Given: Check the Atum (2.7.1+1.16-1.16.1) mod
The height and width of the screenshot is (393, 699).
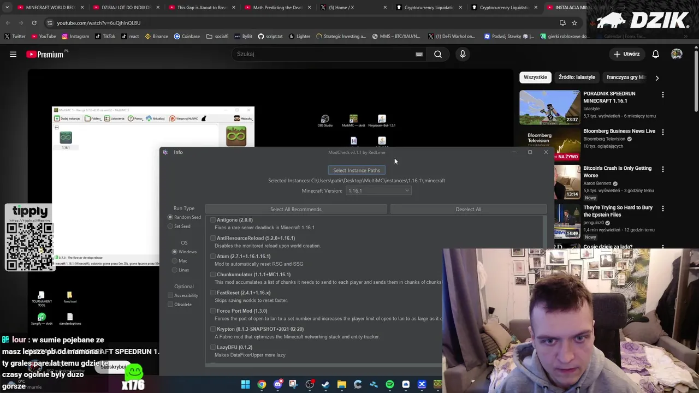Looking at the screenshot, I should tap(213, 257).
